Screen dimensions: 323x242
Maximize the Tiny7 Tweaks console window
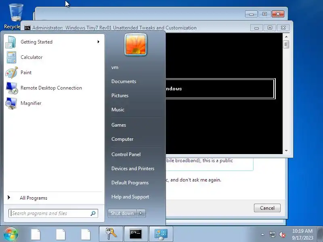point(270,28)
